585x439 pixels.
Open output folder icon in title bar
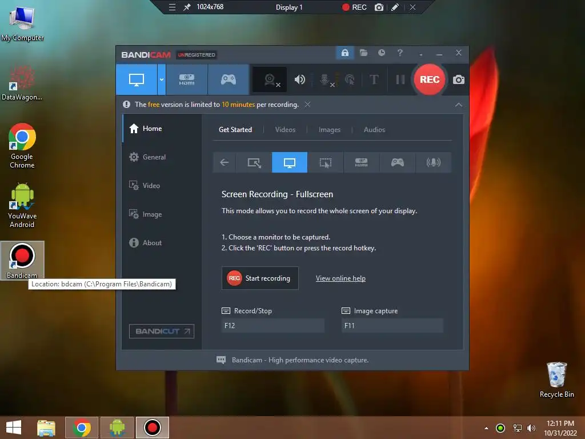(x=363, y=53)
